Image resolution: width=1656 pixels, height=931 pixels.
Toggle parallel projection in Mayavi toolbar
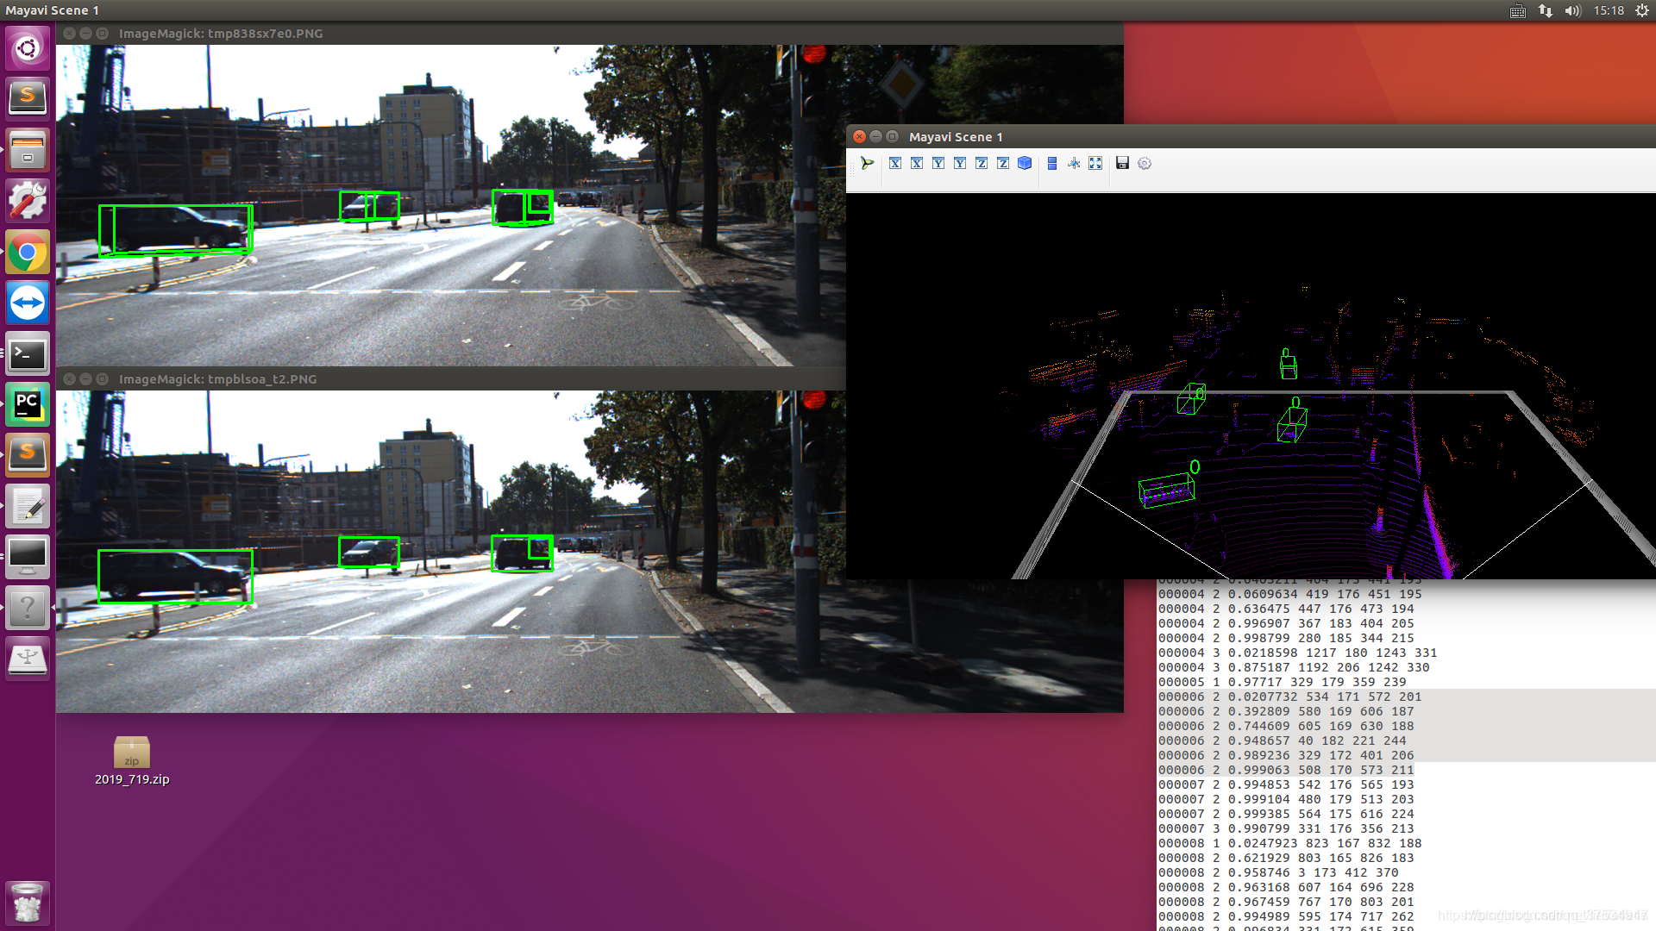pyautogui.click(x=1052, y=163)
